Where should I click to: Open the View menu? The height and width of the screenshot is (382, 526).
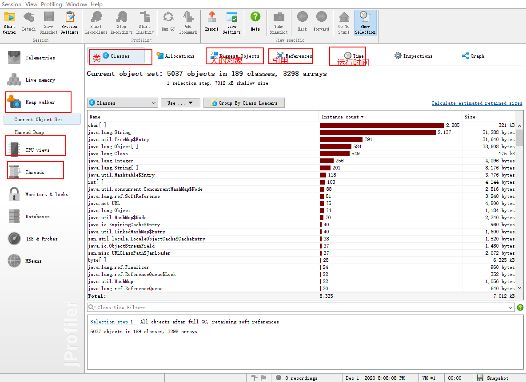[31, 4]
